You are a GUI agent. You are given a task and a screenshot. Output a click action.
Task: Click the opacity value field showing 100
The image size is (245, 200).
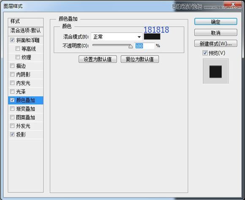[144, 46]
